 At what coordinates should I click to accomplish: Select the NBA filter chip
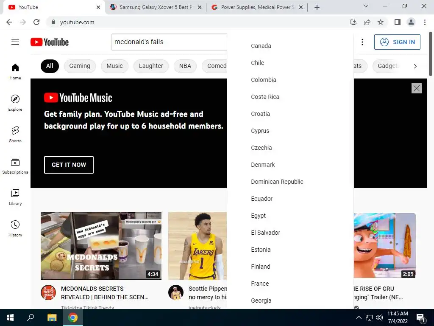(x=185, y=66)
